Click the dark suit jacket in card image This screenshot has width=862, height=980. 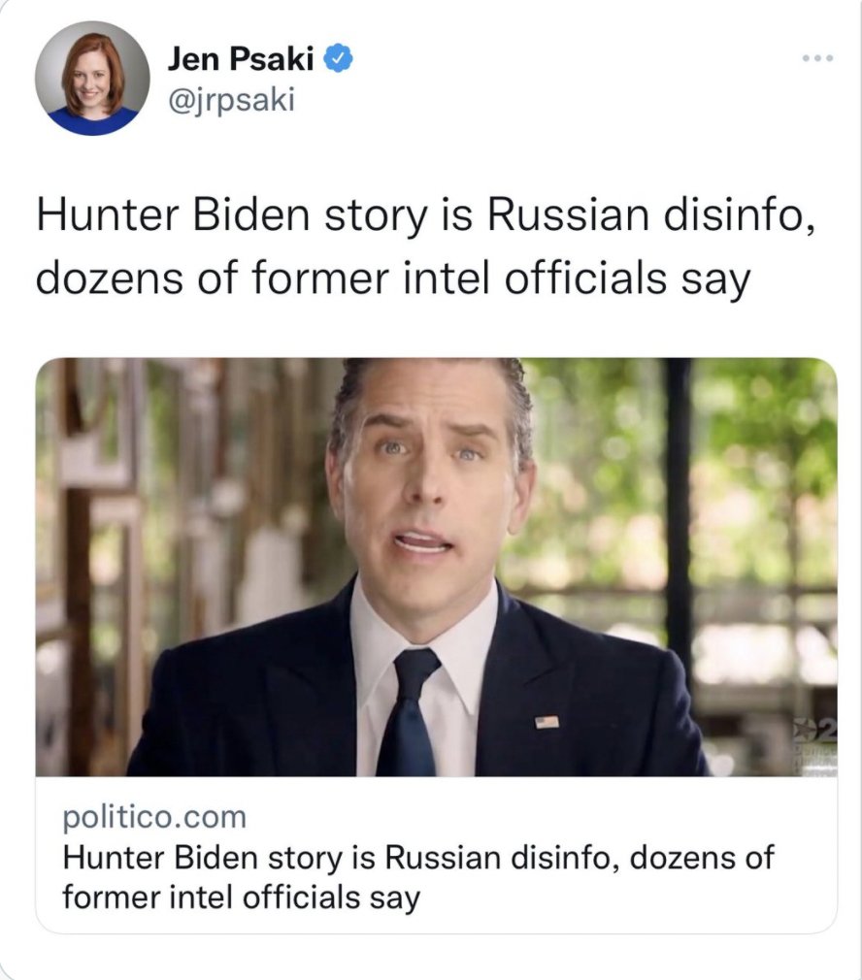click(x=250, y=700)
